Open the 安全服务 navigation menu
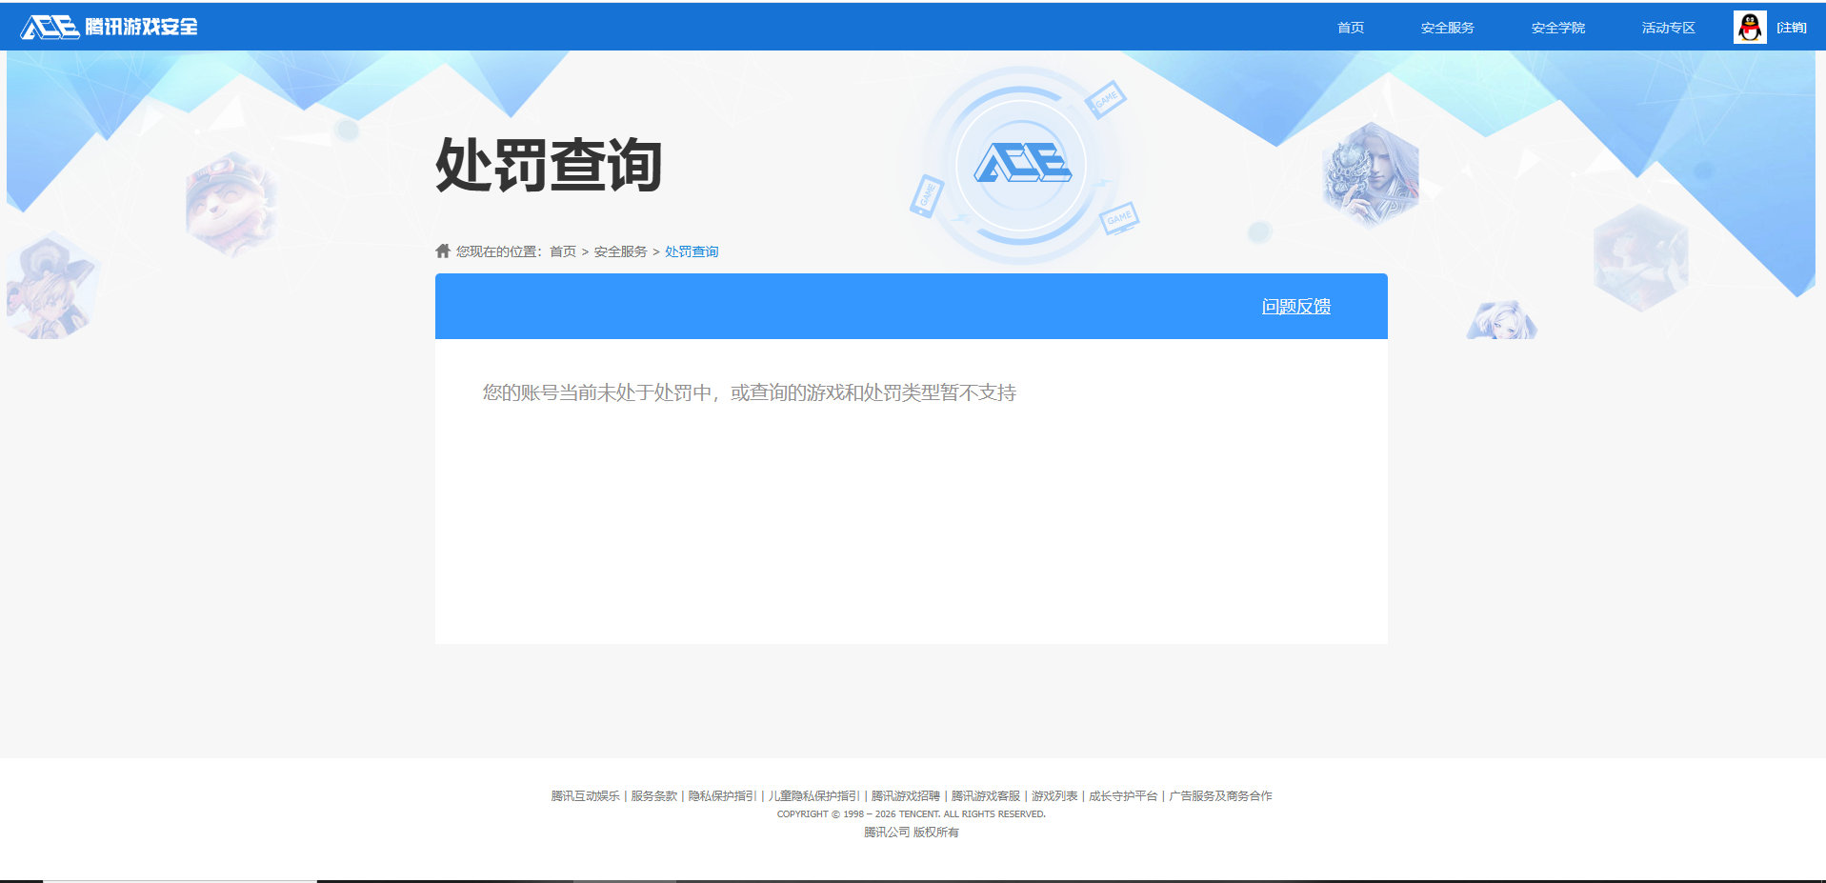This screenshot has width=1826, height=883. [x=1446, y=28]
